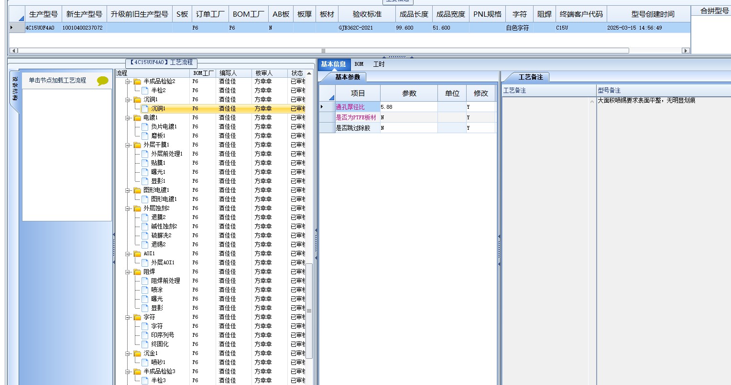Click document icon beside 贴膜1
This screenshot has height=385, width=731.
[145, 163]
